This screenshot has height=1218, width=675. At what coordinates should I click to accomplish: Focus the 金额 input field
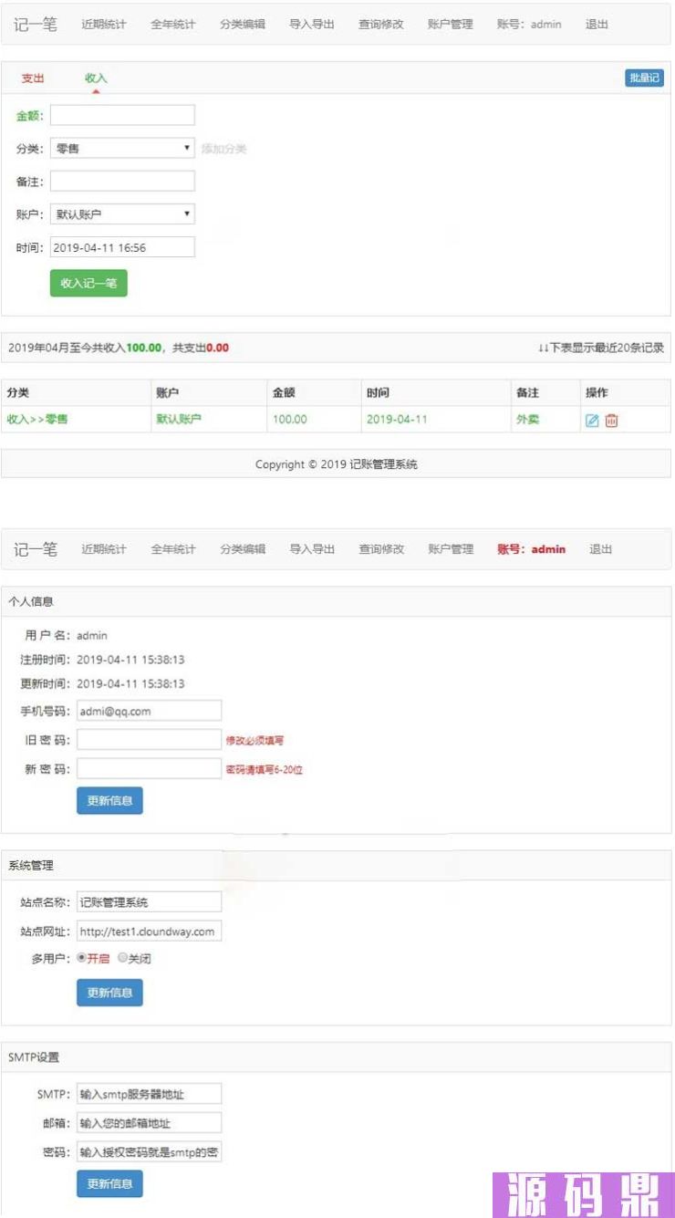pyautogui.click(x=122, y=115)
